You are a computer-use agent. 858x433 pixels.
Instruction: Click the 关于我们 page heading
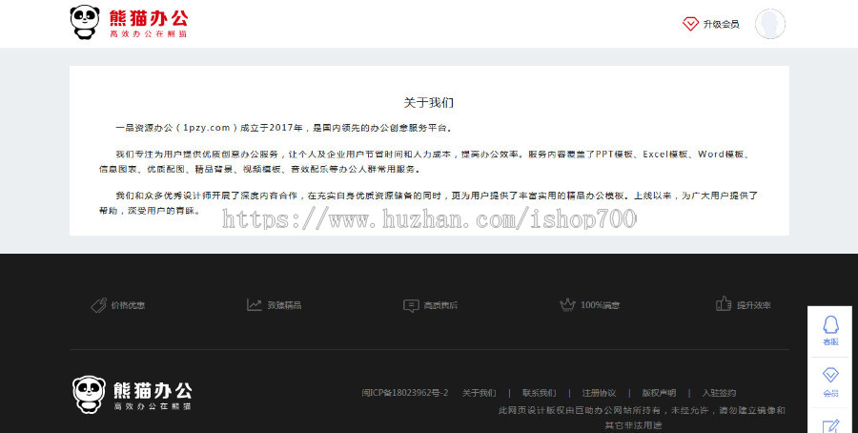click(x=429, y=102)
